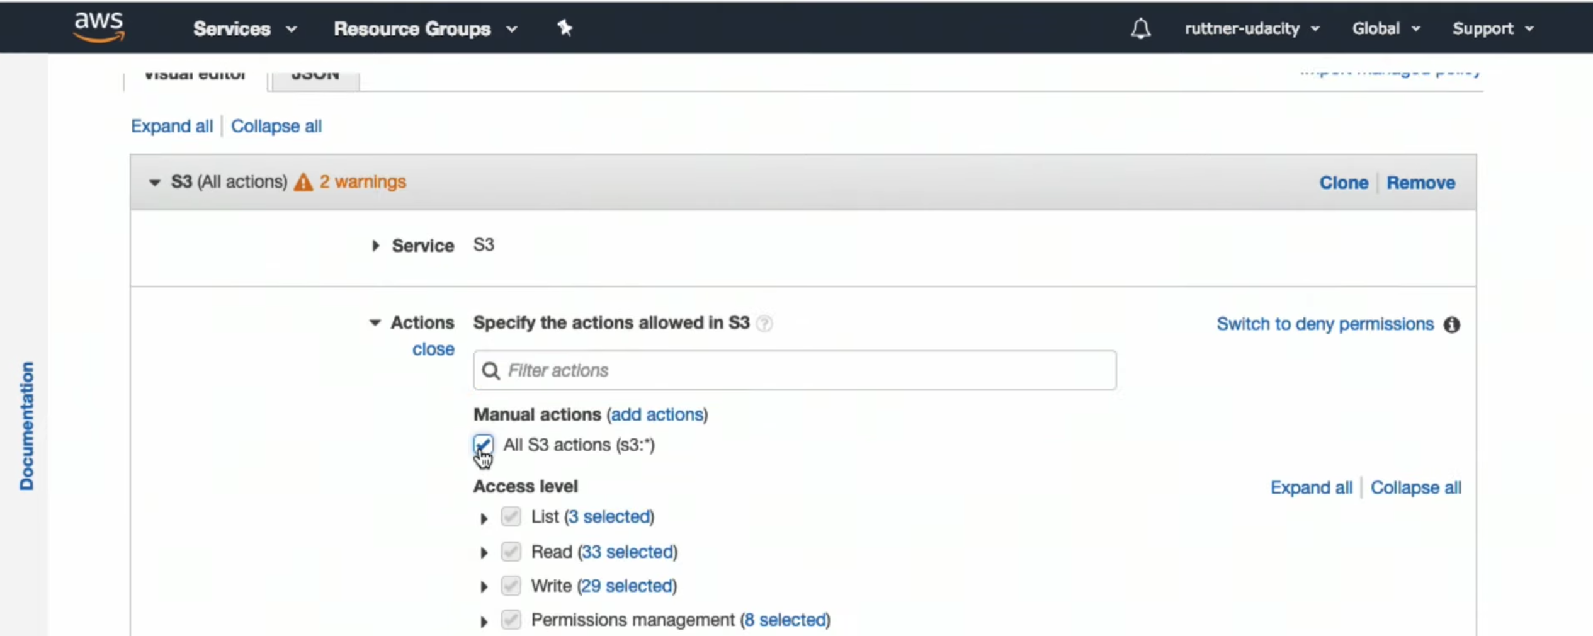Click the 33 selected link for Read

coord(628,552)
